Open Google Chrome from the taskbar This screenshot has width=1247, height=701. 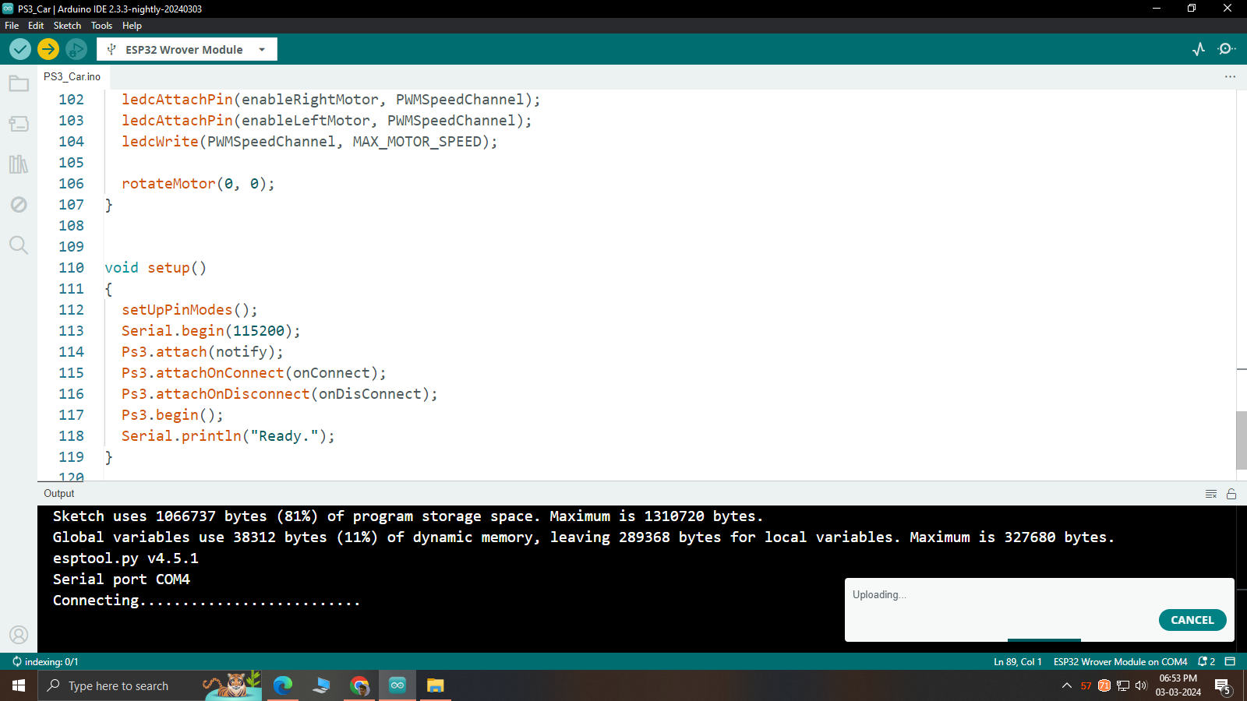pyautogui.click(x=359, y=685)
